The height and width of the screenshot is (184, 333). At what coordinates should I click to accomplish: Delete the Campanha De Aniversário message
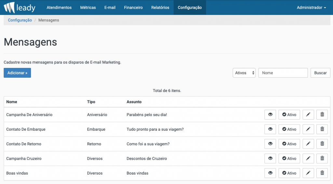(322, 115)
